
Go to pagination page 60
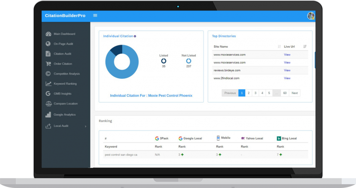pyautogui.click(x=285, y=93)
